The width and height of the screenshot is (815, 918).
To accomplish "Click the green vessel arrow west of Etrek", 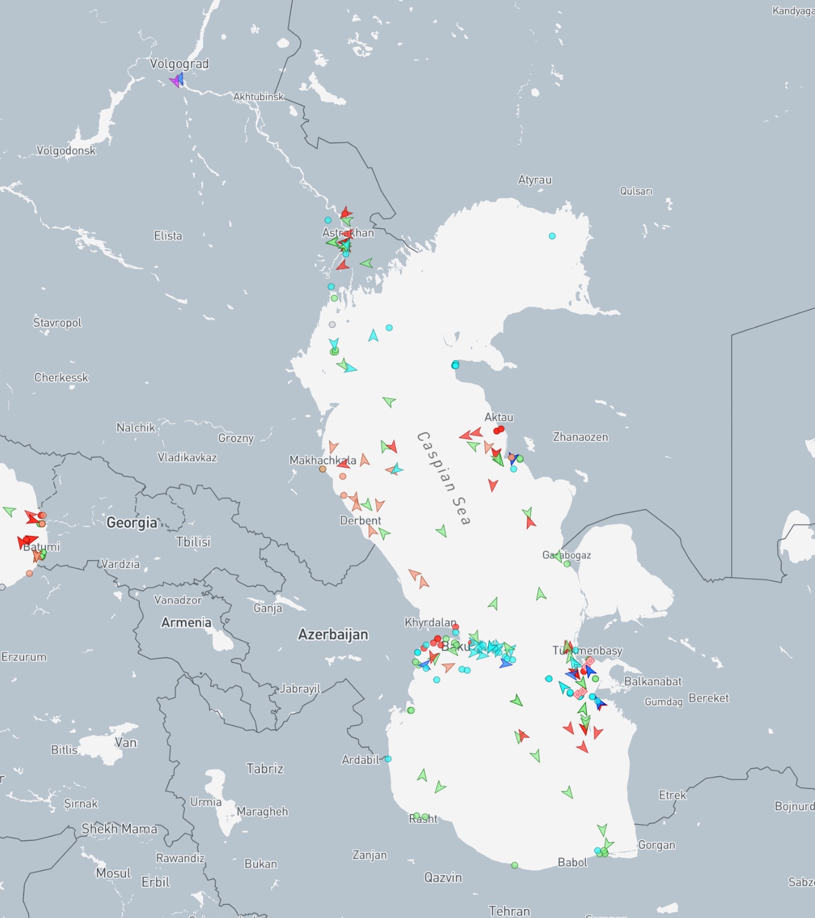I will pyautogui.click(x=567, y=792).
